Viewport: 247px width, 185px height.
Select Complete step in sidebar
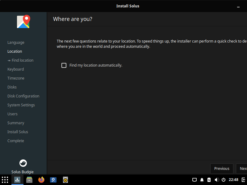[16, 141]
